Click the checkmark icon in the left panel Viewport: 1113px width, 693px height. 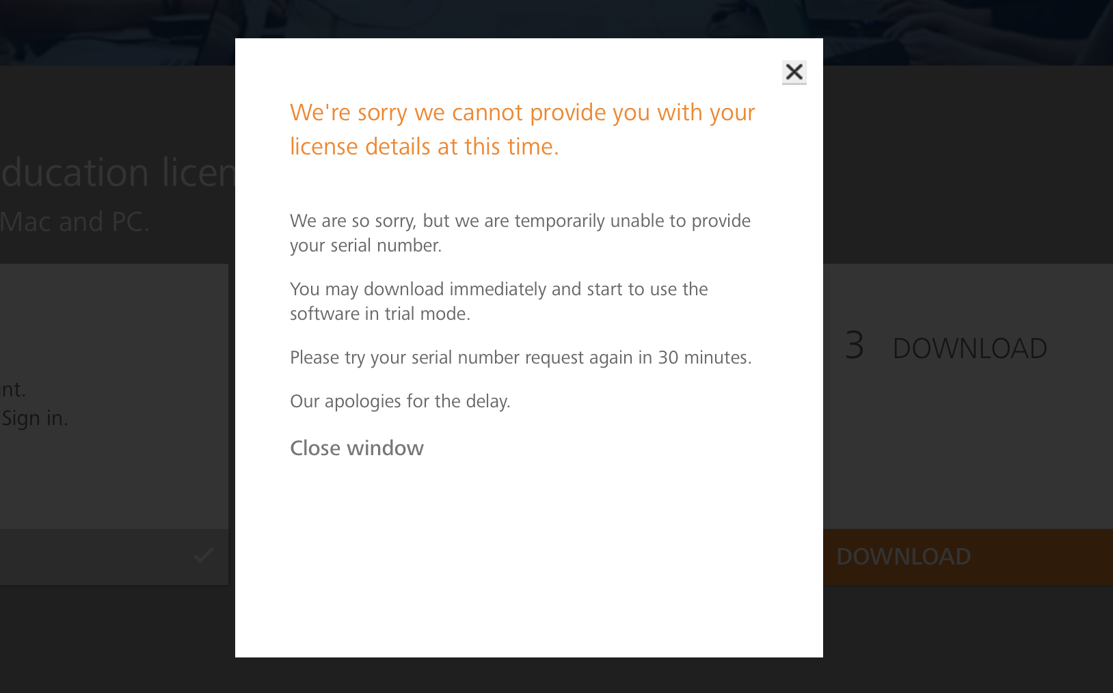tap(202, 556)
